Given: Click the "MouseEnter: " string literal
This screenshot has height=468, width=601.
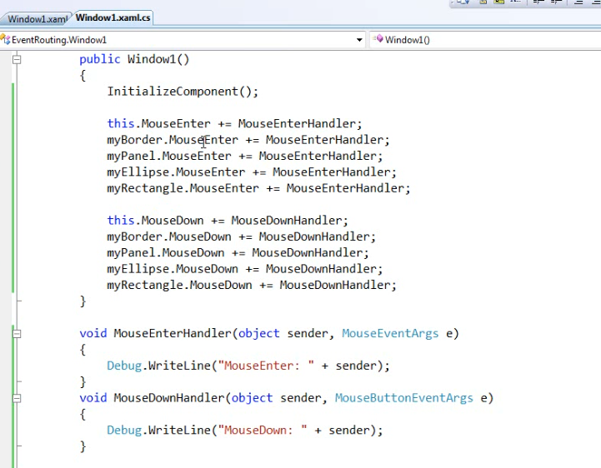Looking at the screenshot, I should click(266, 366).
